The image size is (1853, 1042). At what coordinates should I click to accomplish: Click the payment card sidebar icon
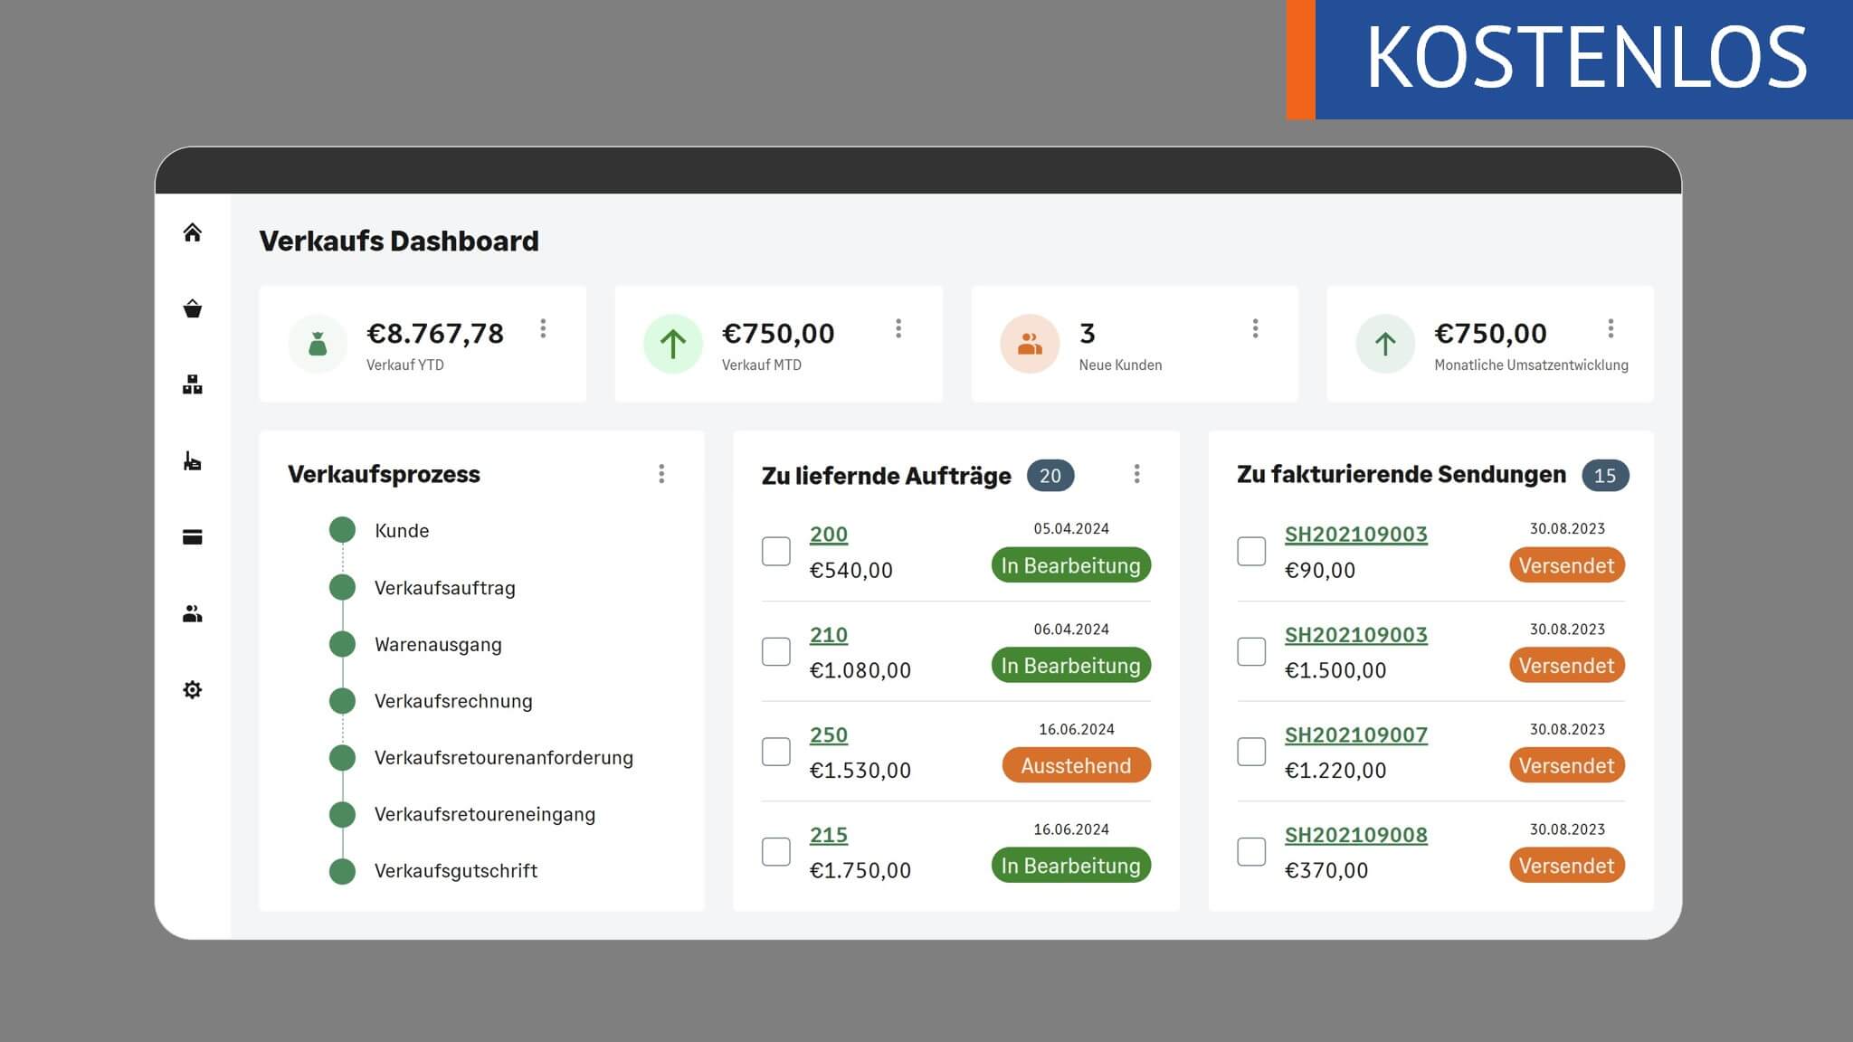[x=192, y=537]
